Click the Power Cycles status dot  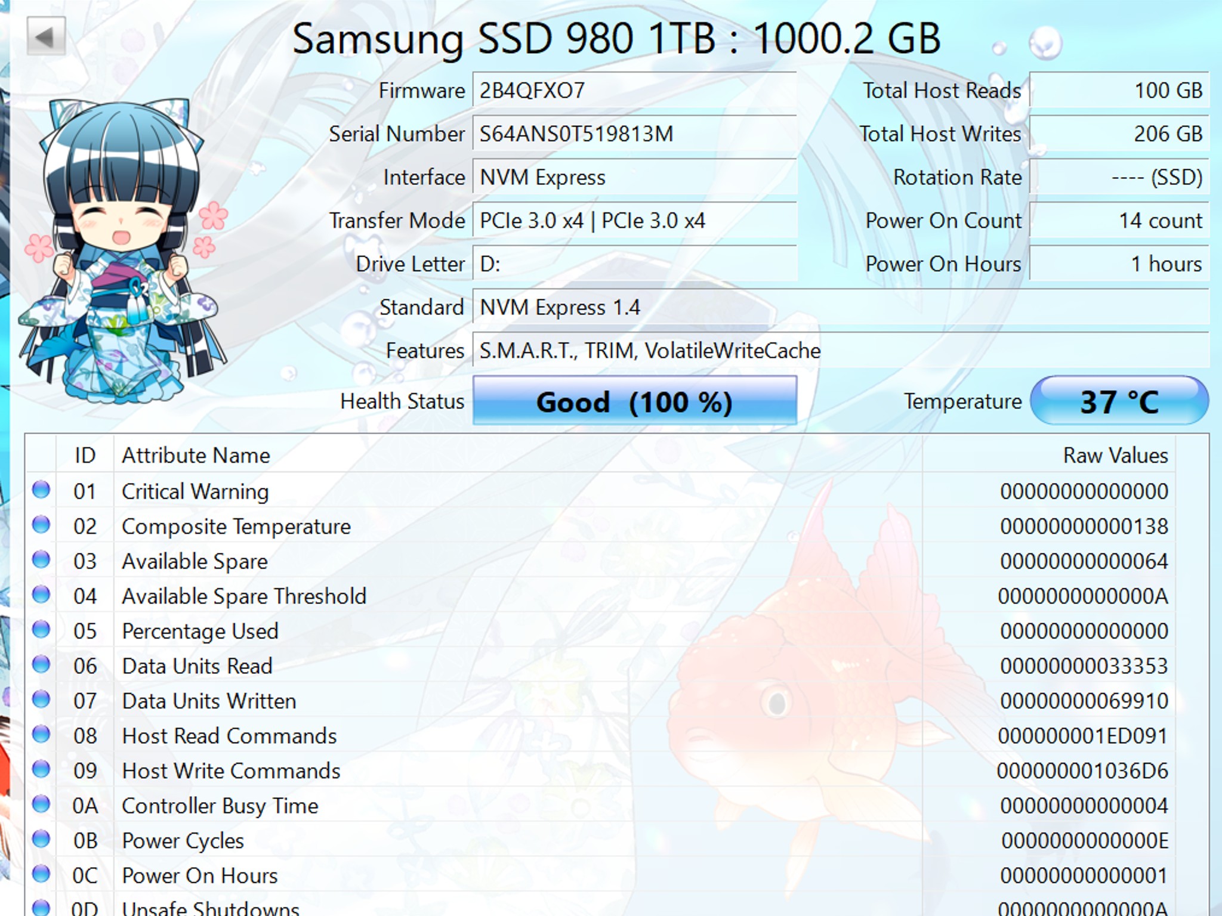[41, 839]
